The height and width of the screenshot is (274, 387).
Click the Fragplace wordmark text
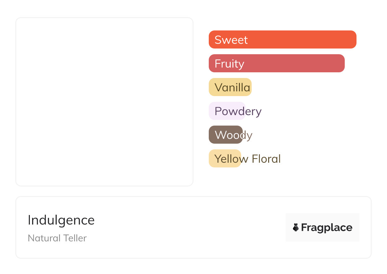click(327, 228)
